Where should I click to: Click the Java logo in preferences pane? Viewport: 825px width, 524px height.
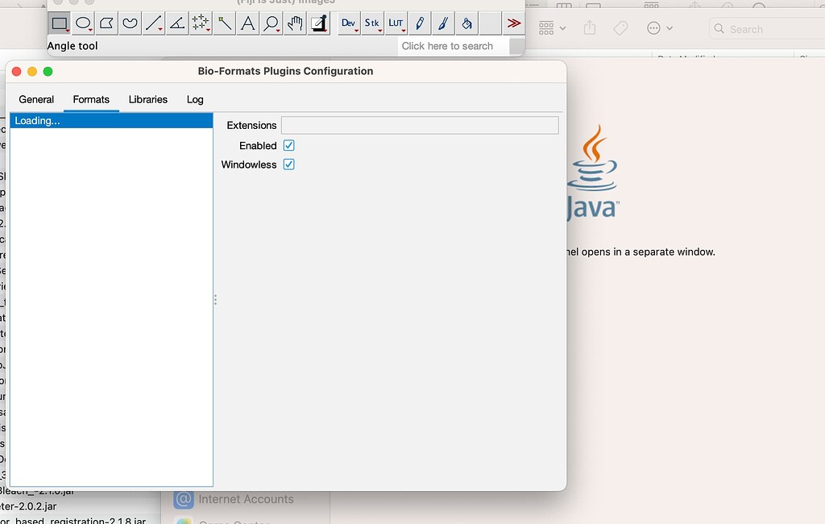[593, 173]
